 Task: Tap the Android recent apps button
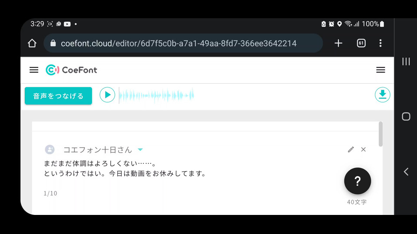(x=406, y=62)
